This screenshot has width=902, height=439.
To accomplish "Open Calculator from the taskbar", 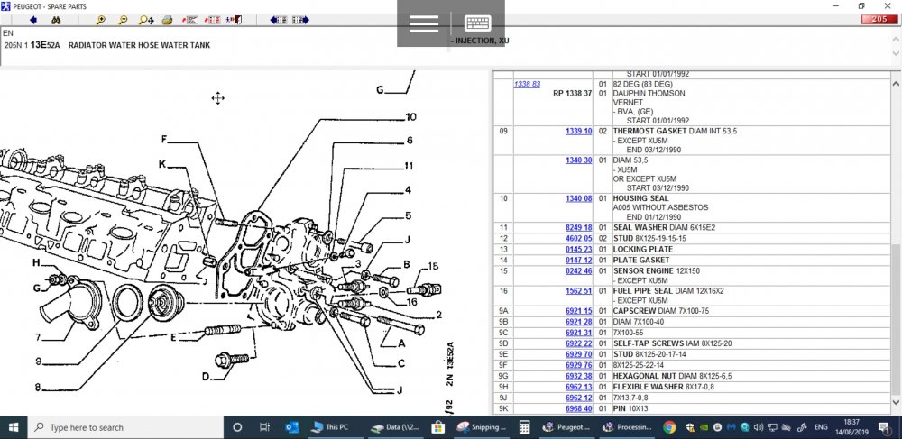I will (x=524, y=427).
